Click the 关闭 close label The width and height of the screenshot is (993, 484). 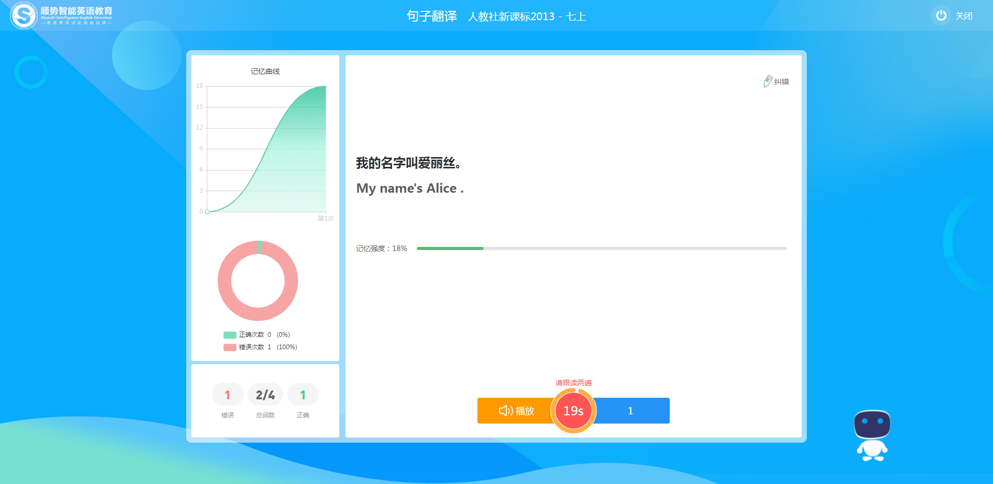(964, 16)
